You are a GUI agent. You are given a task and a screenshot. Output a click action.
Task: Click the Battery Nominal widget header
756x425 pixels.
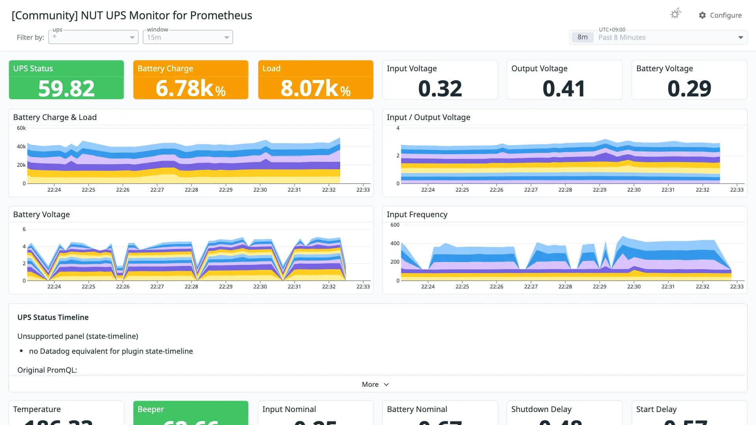[417, 409]
